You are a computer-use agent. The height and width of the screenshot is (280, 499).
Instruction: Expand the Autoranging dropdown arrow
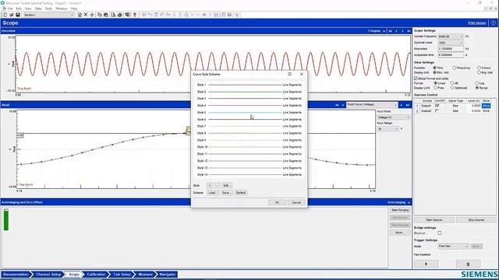click(409, 202)
